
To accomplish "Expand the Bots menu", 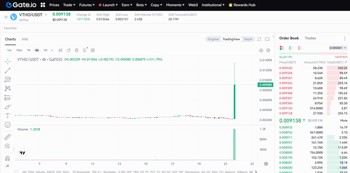I will [142, 5].
